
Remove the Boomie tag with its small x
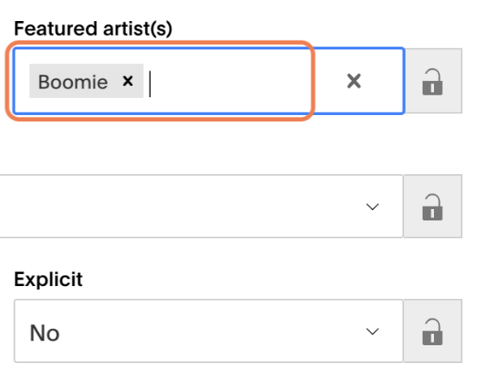128,81
